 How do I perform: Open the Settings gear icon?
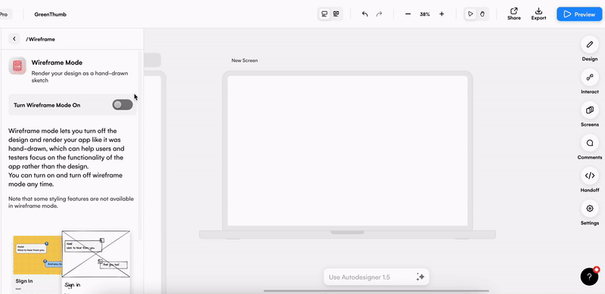589,209
